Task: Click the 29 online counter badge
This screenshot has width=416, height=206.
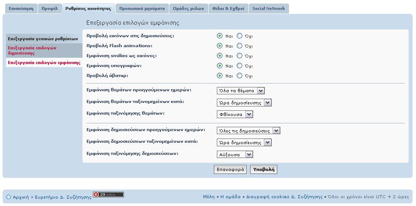Action: click(108, 195)
